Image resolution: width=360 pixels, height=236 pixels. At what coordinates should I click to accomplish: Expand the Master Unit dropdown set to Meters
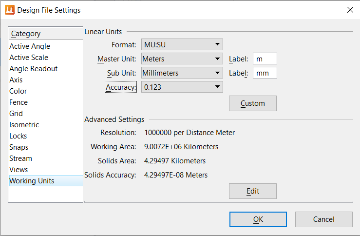pos(182,59)
